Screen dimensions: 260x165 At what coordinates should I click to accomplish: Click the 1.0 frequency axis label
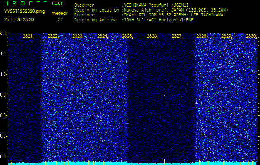click(3, 74)
